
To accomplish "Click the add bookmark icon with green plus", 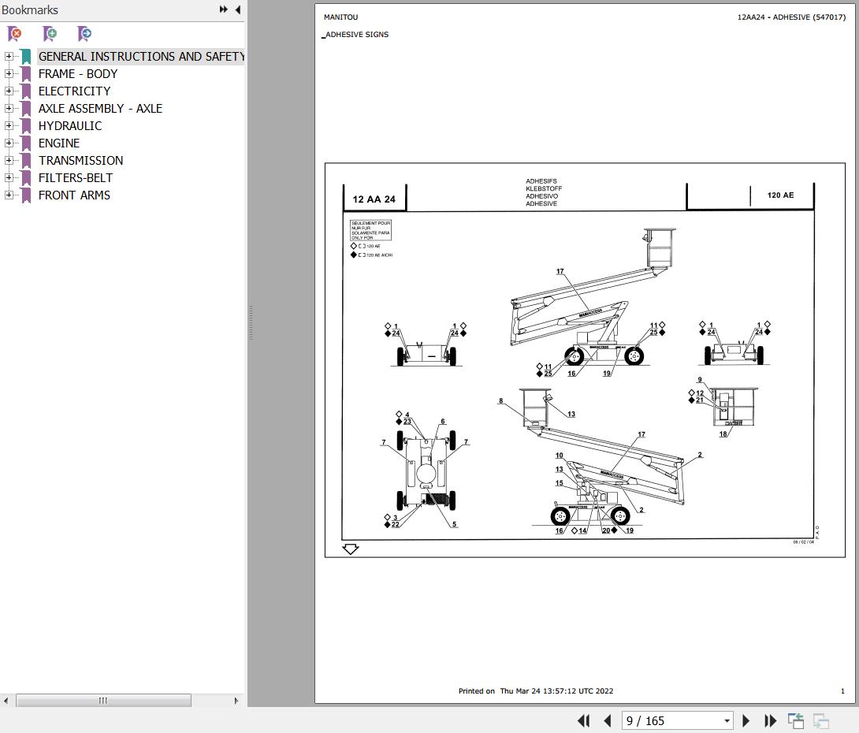I will pyautogui.click(x=50, y=34).
